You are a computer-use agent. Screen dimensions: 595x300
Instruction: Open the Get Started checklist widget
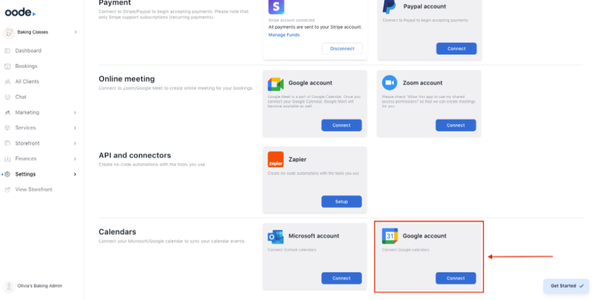567,286
